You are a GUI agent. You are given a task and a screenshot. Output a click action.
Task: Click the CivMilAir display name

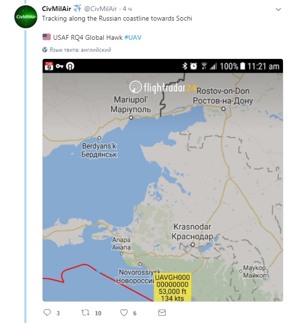(x=56, y=9)
